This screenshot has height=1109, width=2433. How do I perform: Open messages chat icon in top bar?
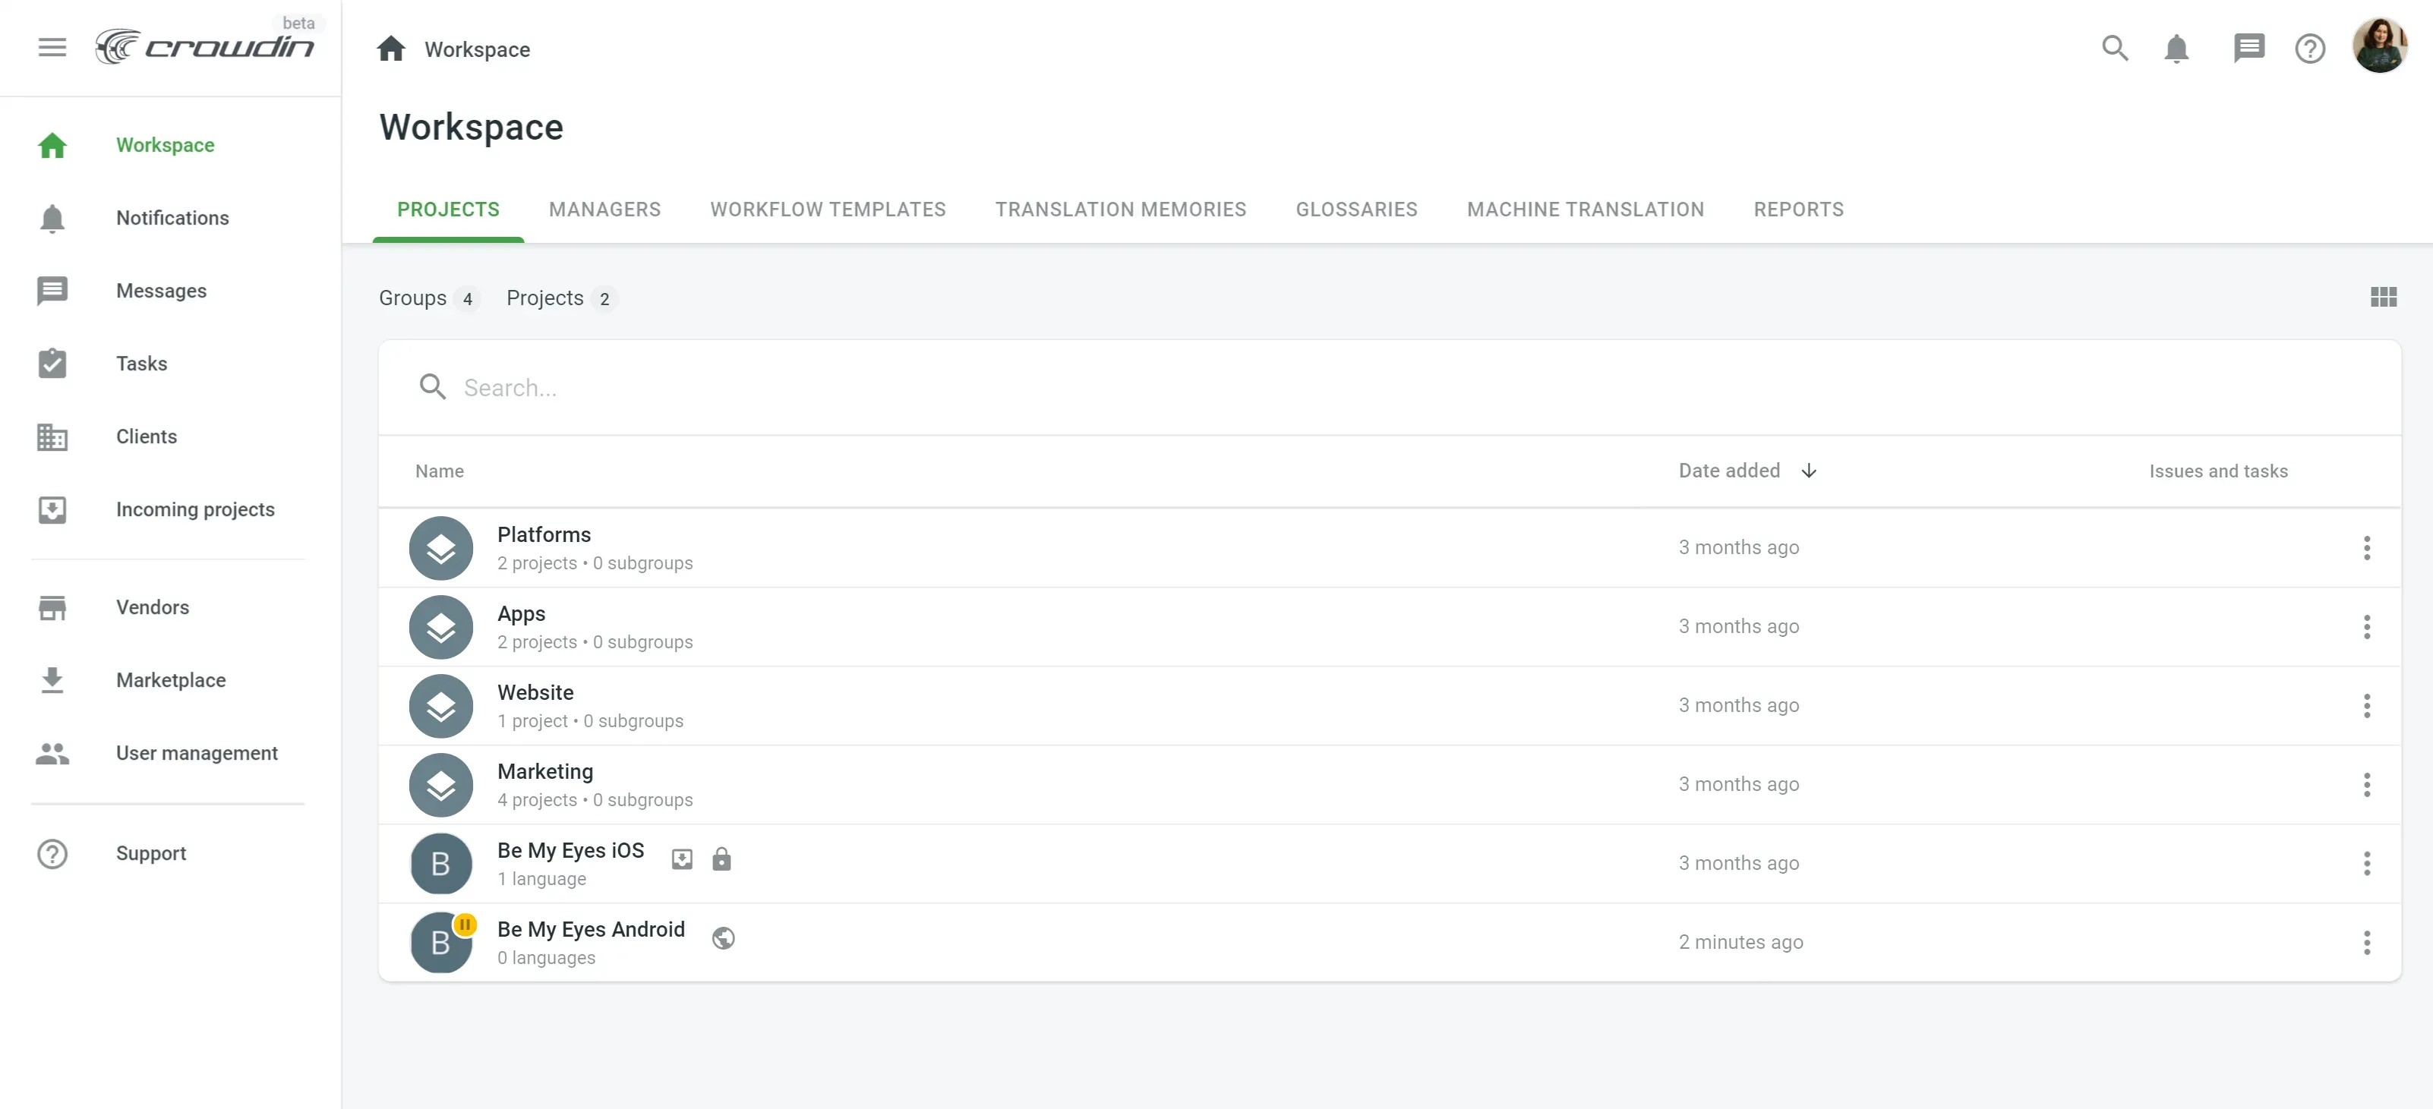[x=2248, y=48]
